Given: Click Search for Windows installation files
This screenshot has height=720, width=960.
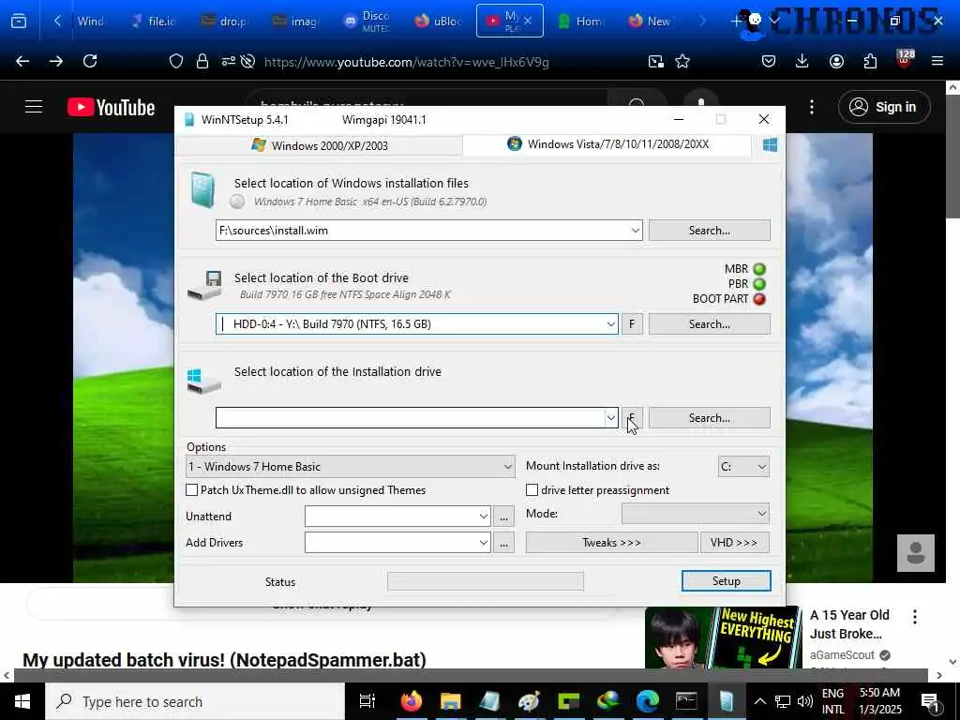Looking at the screenshot, I should 709,231.
